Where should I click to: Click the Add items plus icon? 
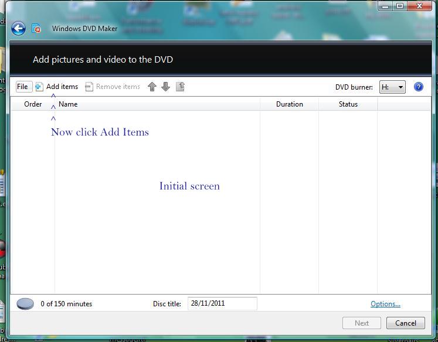point(39,87)
